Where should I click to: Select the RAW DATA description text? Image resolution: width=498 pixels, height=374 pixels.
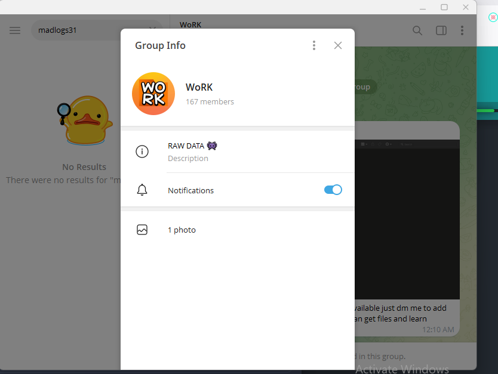186,146
